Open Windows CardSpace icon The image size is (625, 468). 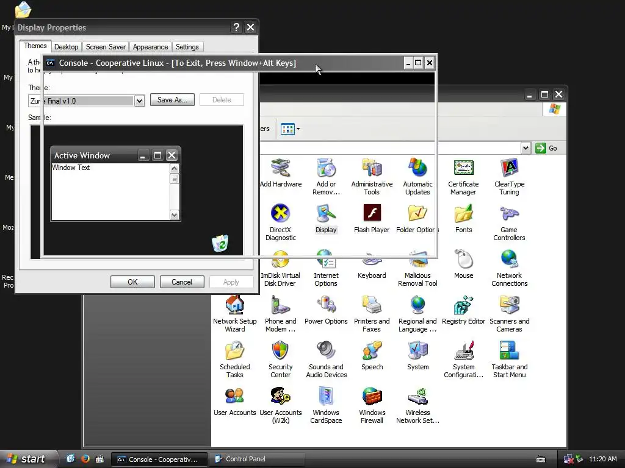(326, 396)
